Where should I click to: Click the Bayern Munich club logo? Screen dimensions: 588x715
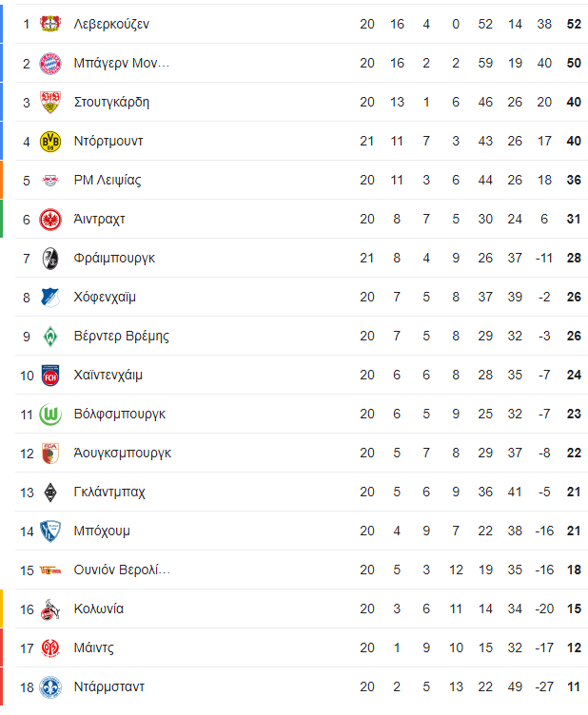pos(50,63)
